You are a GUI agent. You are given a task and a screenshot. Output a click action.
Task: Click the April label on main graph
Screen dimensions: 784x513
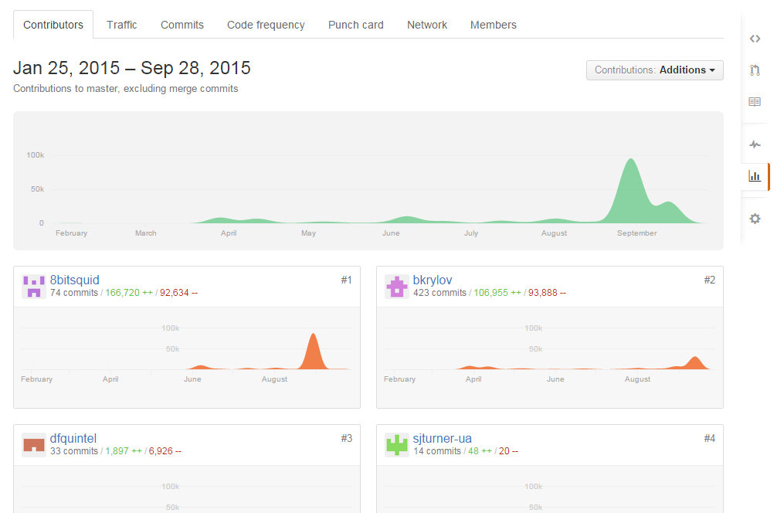tap(229, 233)
